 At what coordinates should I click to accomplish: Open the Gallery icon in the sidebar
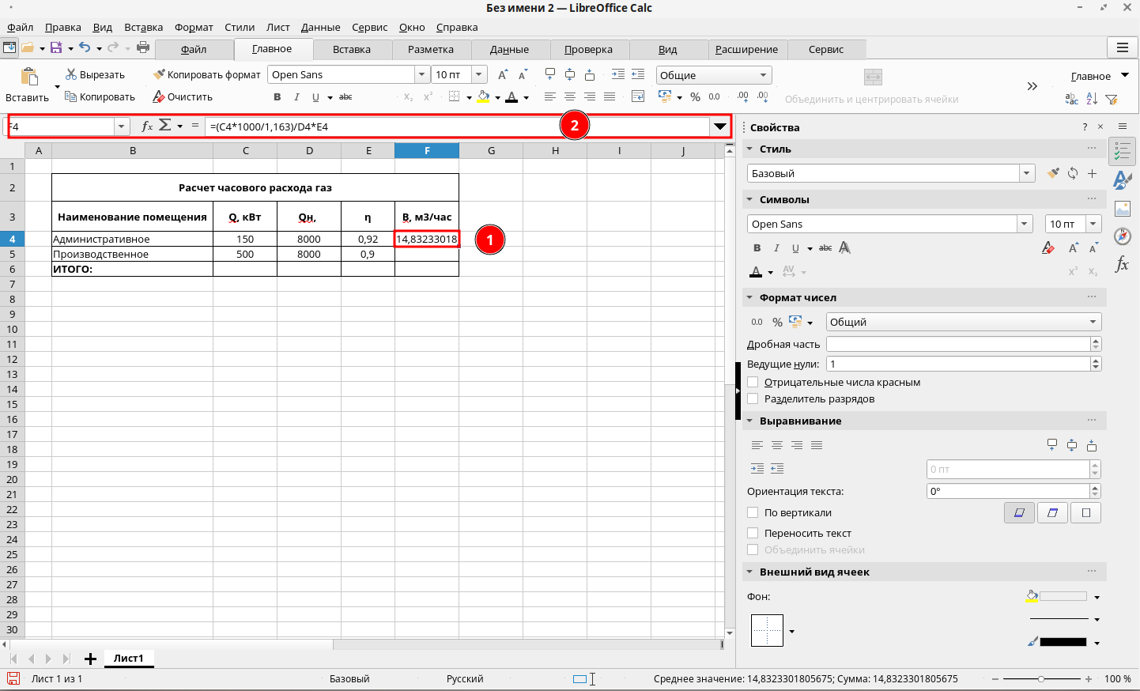pyautogui.click(x=1122, y=209)
